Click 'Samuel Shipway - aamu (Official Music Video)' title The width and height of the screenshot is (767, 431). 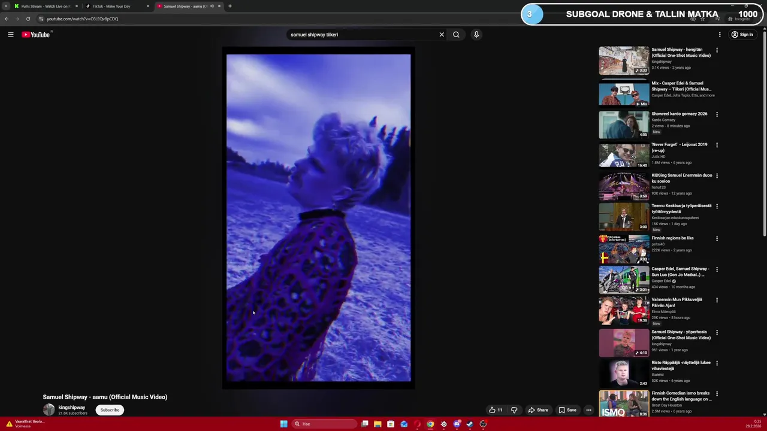click(105, 397)
